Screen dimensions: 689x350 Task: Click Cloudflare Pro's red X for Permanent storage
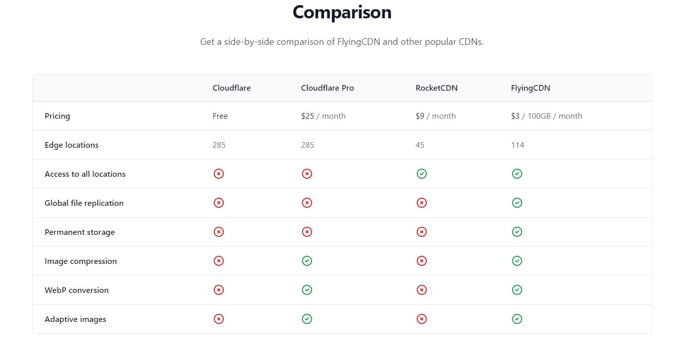click(307, 232)
